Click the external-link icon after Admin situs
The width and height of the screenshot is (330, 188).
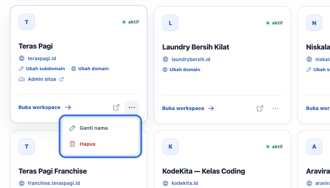point(62,79)
